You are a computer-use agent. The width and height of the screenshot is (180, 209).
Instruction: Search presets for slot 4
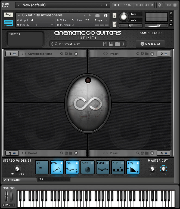coord(138,153)
